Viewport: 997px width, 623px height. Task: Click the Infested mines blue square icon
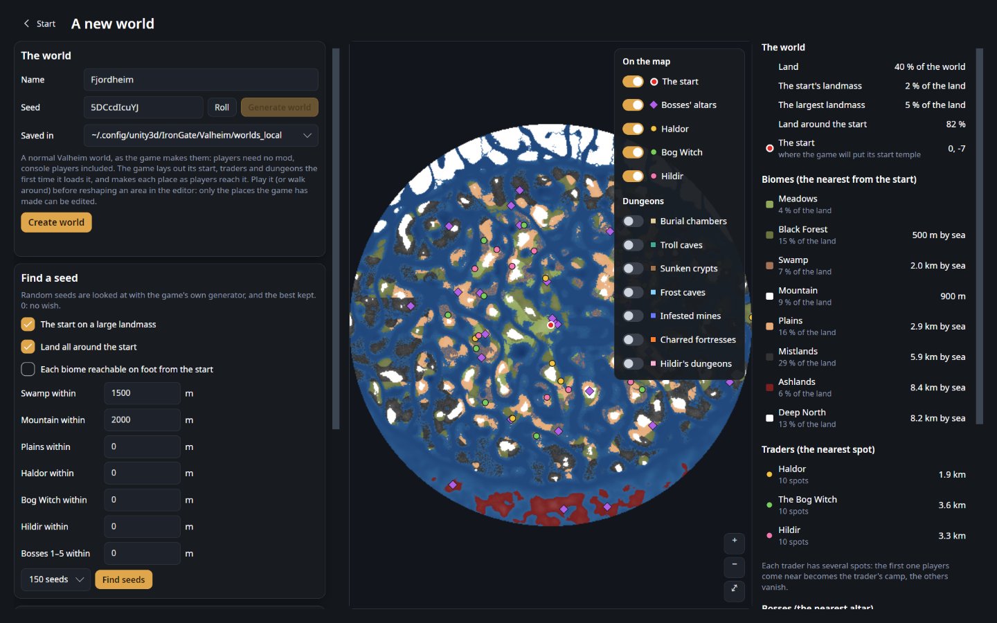[653, 316]
